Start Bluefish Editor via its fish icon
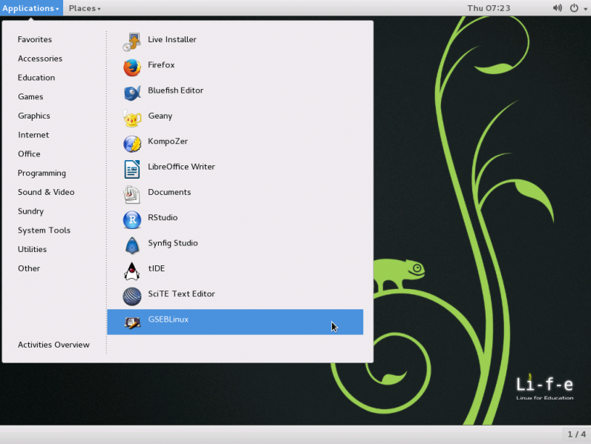The width and height of the screenshot is (591, 444). click(x=132, y=91)
